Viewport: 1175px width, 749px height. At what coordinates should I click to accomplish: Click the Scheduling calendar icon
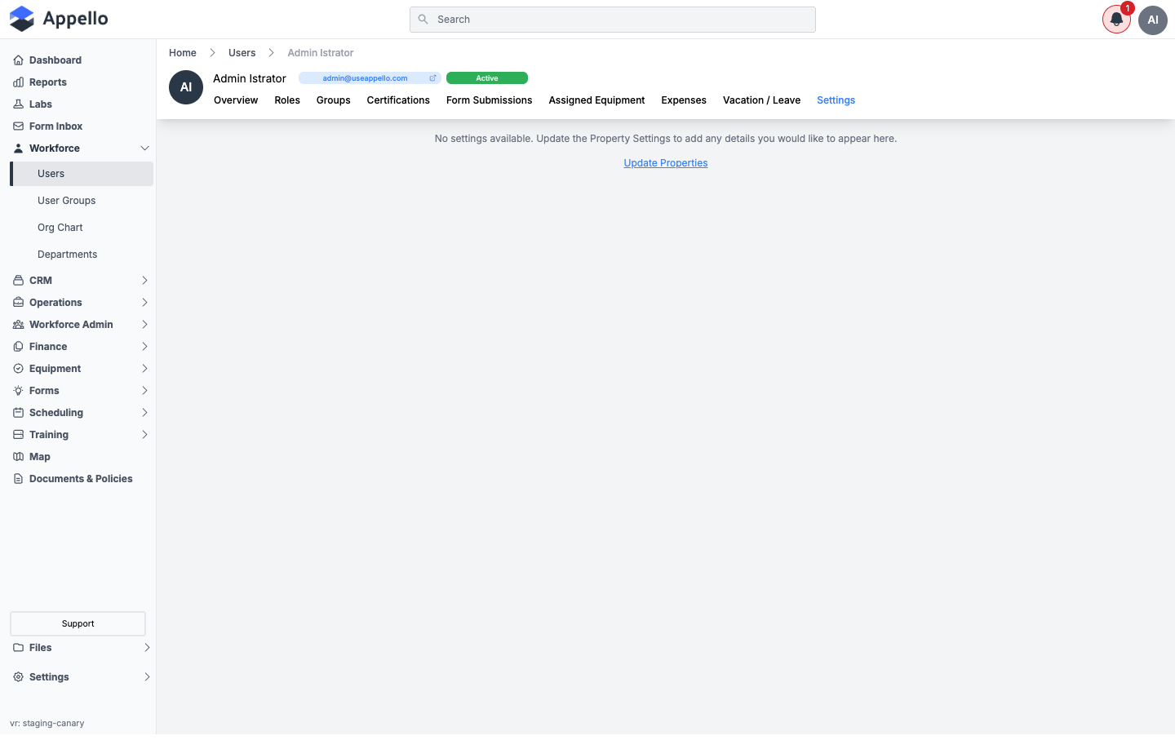(x=18, y=413)
